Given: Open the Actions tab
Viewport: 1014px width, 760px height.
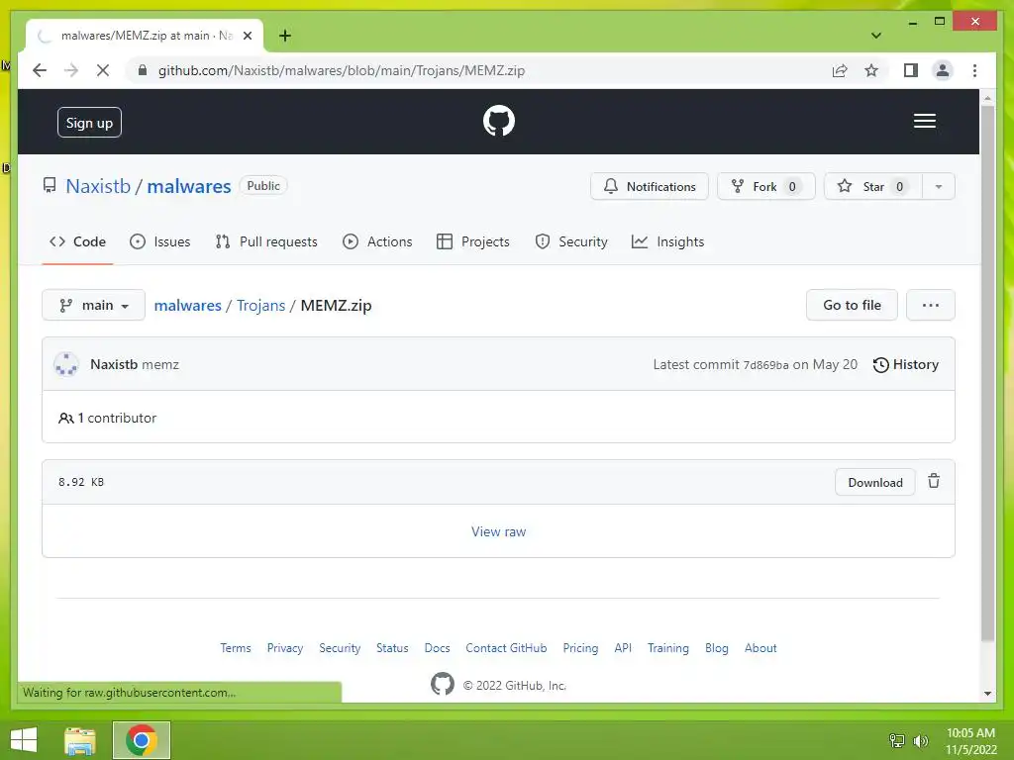Looking at the screenshot, I should tap(377, 241).
